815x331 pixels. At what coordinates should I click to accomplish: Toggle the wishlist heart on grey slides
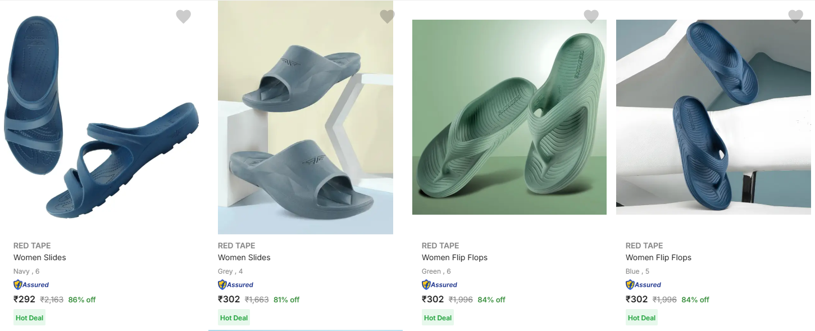tap(387, 17)
